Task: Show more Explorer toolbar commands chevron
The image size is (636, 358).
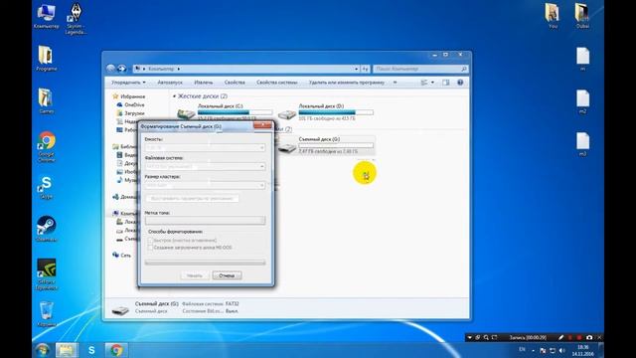Action: tap(395, 83)
